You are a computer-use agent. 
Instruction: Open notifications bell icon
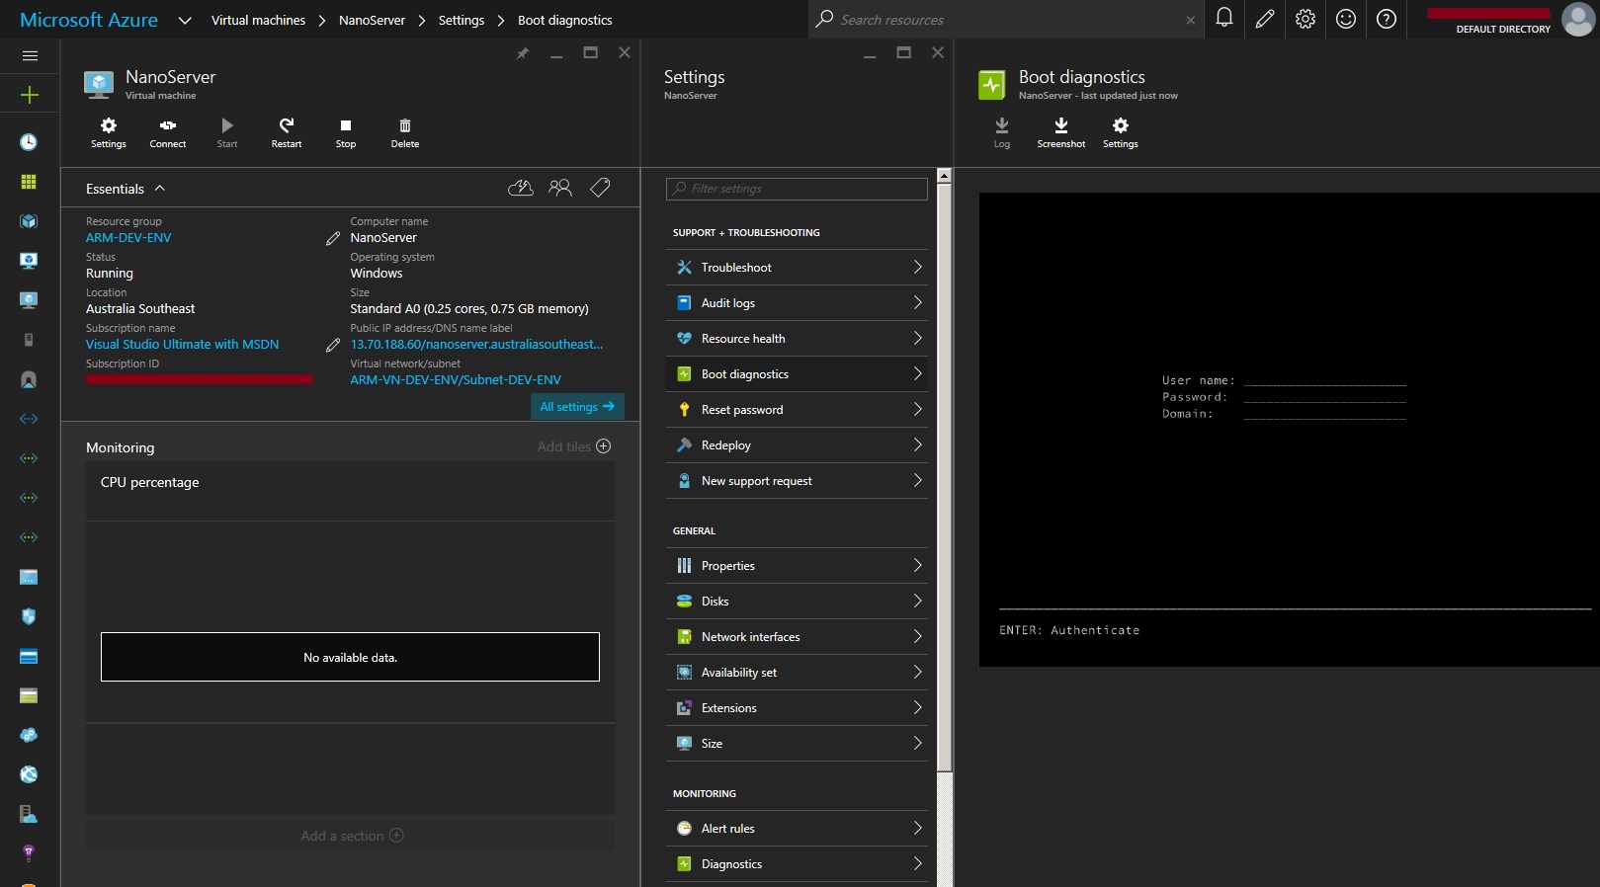(x=1224, y=19)
